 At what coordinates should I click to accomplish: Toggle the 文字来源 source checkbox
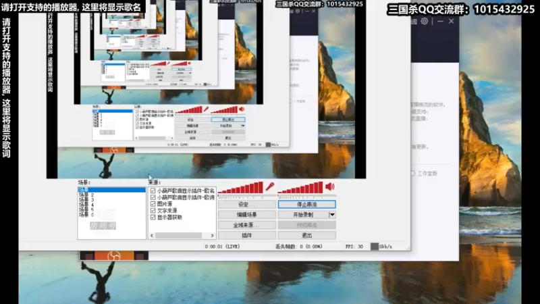coord(153,211)
